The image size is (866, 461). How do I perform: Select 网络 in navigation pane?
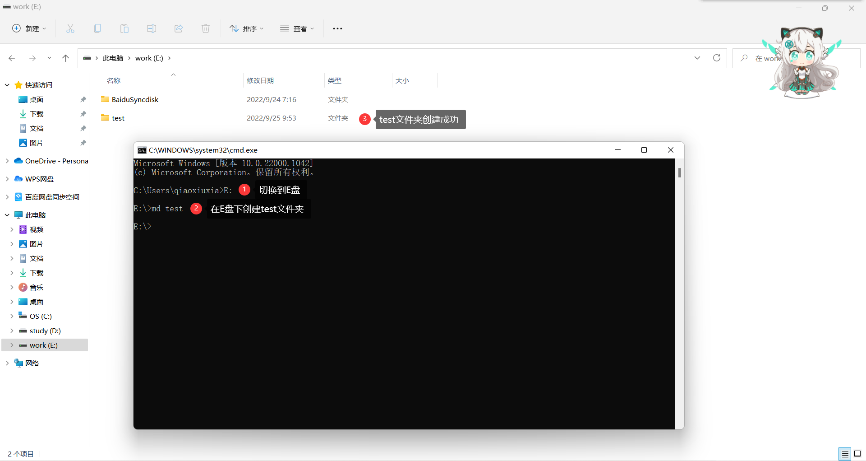tap(27, 363)
